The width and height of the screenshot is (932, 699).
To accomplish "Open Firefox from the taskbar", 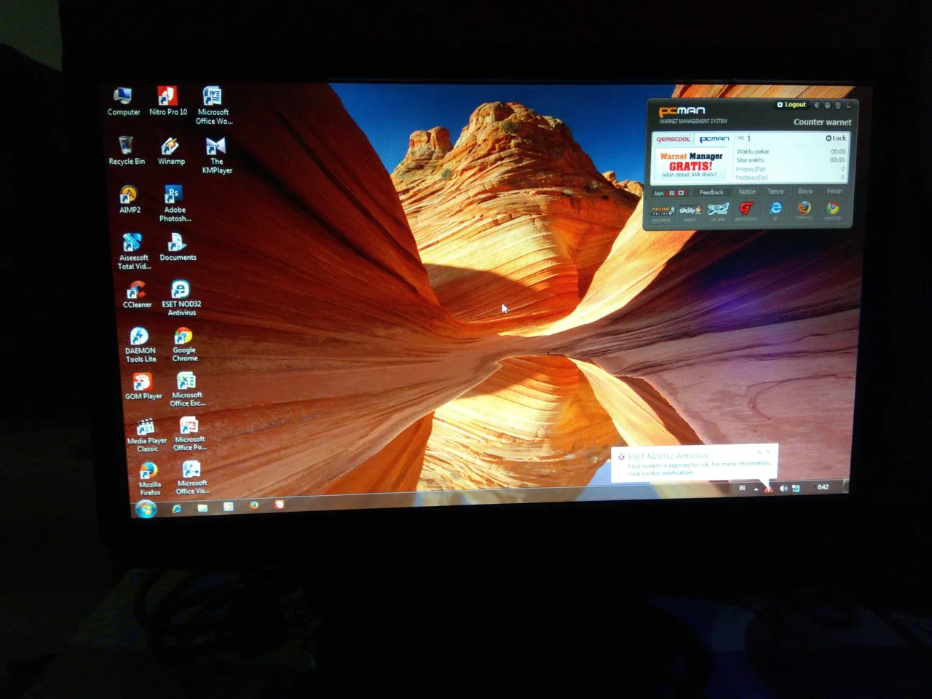I will [254, 505].
